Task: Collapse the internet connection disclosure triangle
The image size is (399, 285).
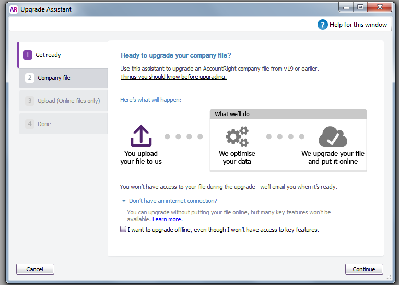Action: point(124,201)
